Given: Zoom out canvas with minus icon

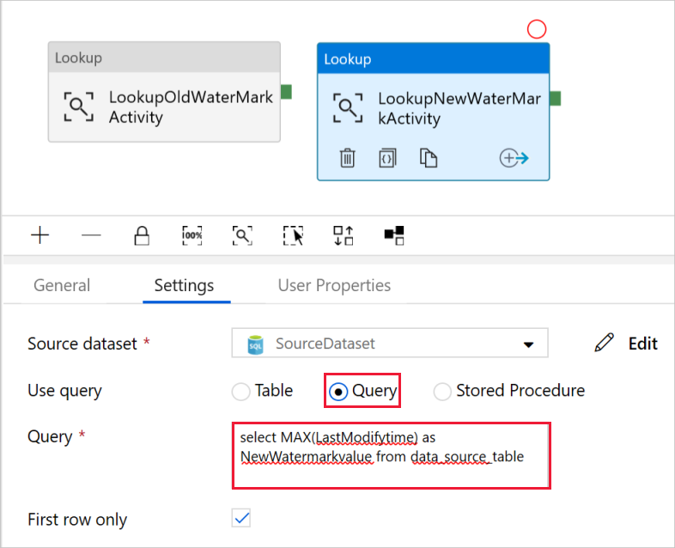Looking at the screenshot, I should coord(91,235).
